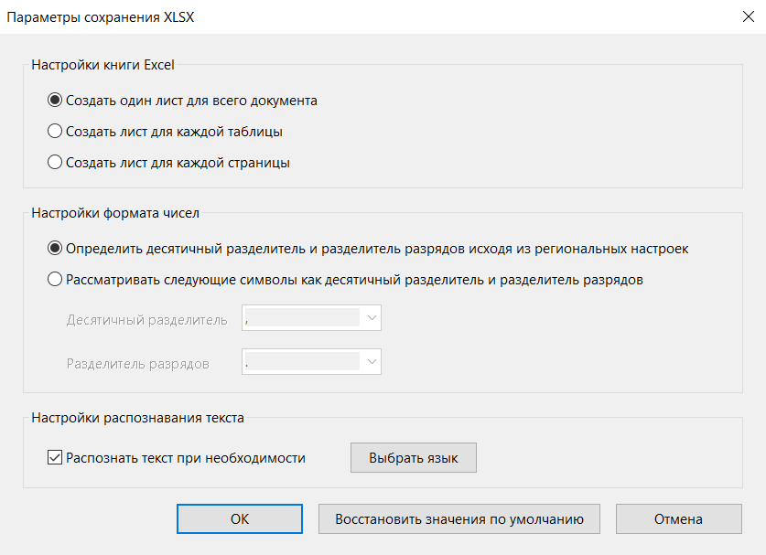Expand the thousands separator dropdown arrow
This screenshot has height=555, width=766.
pos(371,361)
